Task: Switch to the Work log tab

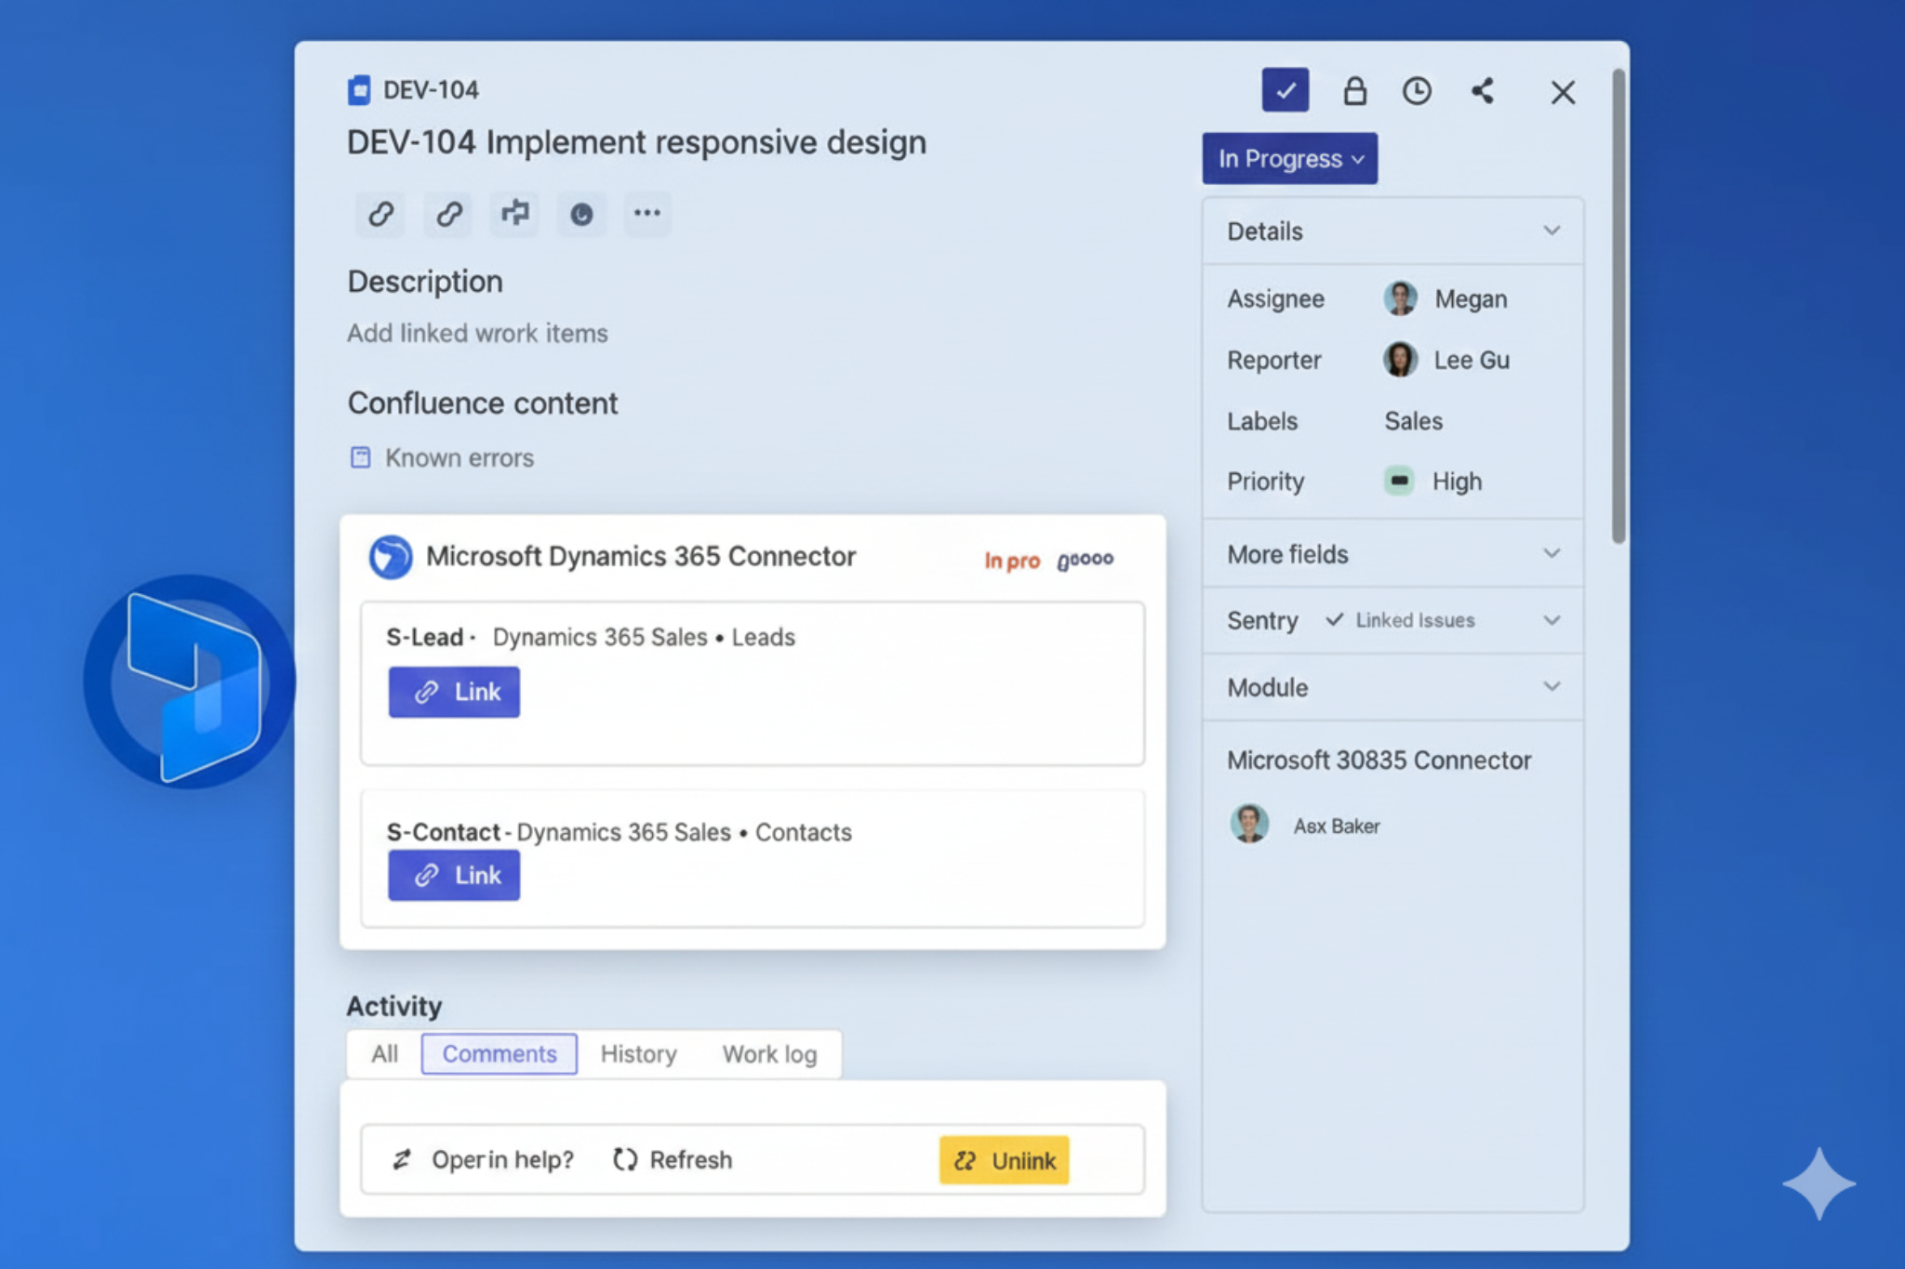Action: [x=769, y=1053]
